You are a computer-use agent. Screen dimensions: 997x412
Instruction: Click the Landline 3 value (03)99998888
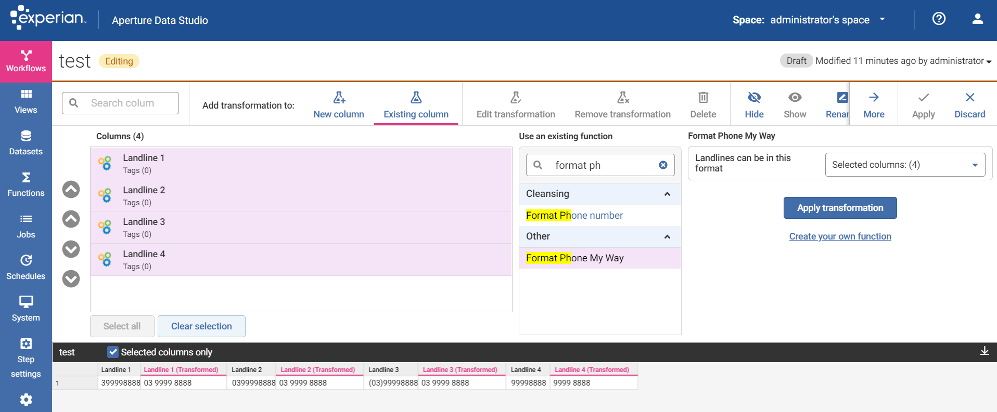click(x=393, y=382)
